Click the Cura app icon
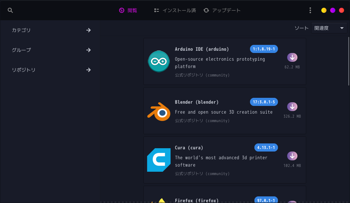This screenshot has height=203, width=350. coord(159,160)
